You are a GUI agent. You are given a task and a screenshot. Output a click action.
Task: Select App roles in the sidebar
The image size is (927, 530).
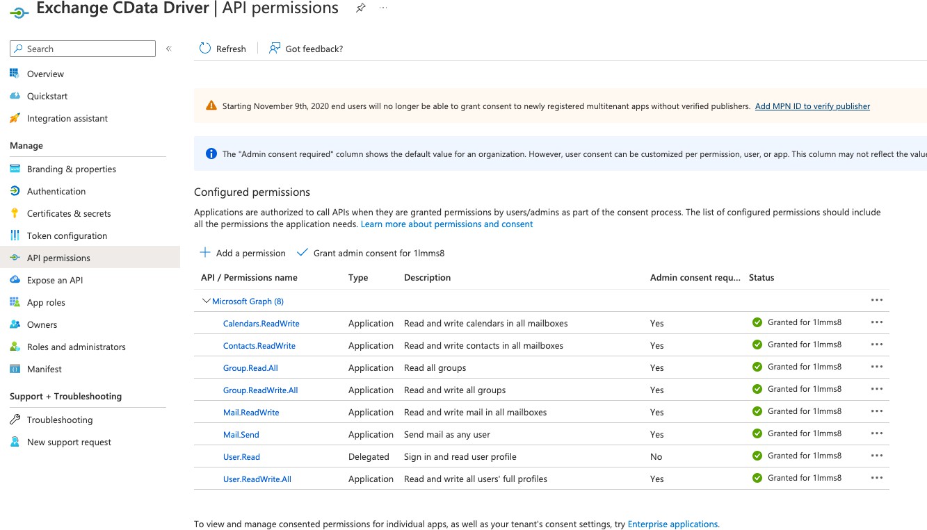pyautogui.click(x=46, y=302)
